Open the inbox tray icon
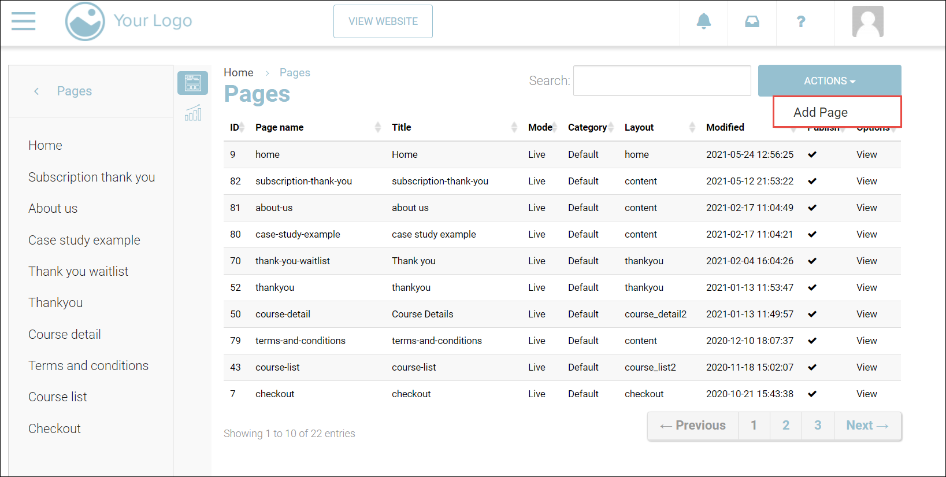 coord(752,22)
